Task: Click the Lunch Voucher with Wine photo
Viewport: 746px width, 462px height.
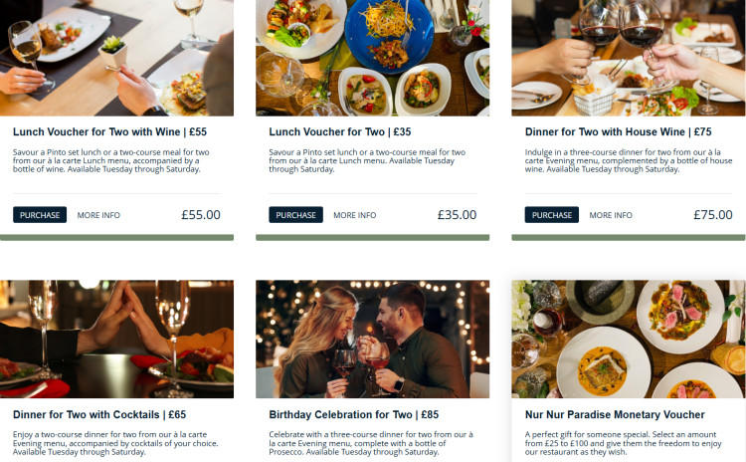Action: coord(116,58)
